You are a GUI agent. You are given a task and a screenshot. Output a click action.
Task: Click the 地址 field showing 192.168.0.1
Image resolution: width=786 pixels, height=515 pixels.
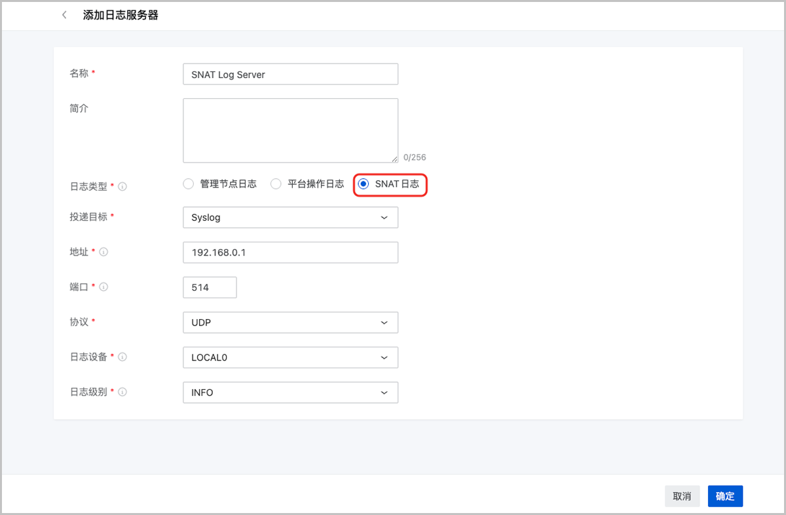(x=290, y=252)
